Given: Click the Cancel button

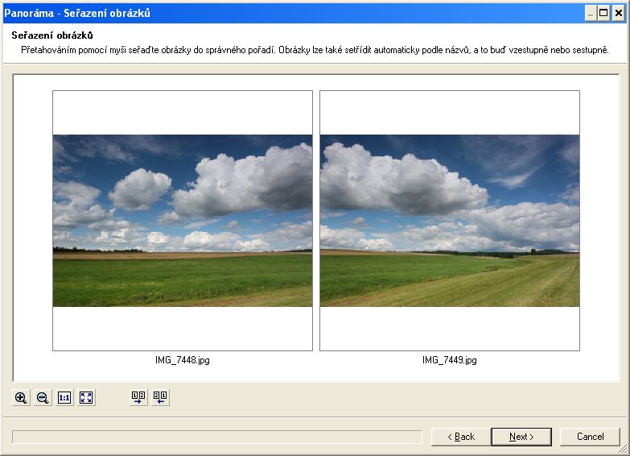Looking at the screenshot, I should coord(590,437).
